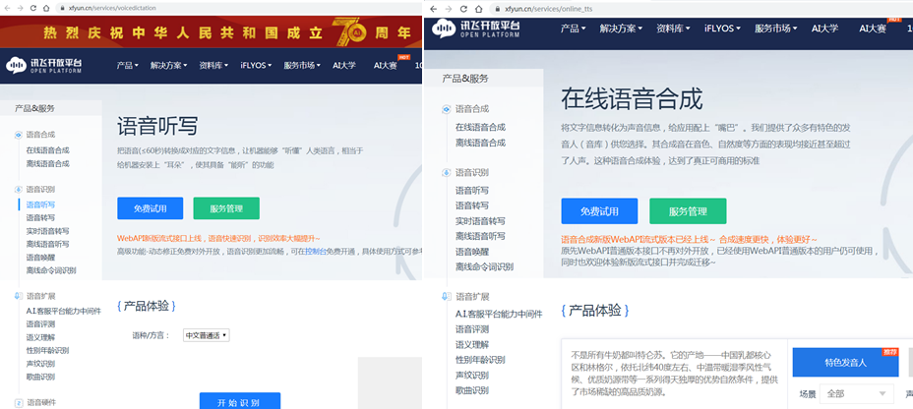Select 语义理解 in the right sidebar
Image resolution: width=913 pixels, height=409 pixels.
[472, 344]
